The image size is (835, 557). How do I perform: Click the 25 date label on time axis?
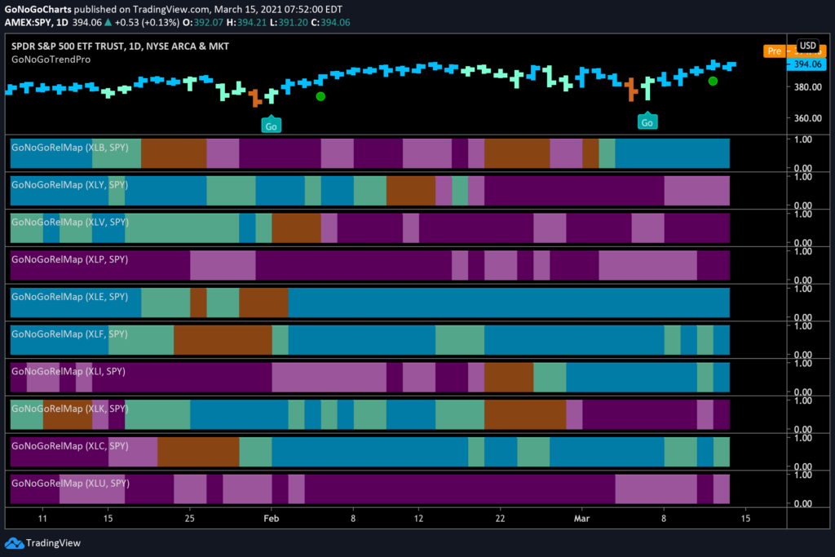point(189,518)
